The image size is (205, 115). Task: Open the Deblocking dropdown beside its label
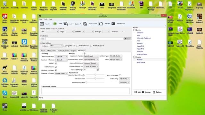coord(124,79)
